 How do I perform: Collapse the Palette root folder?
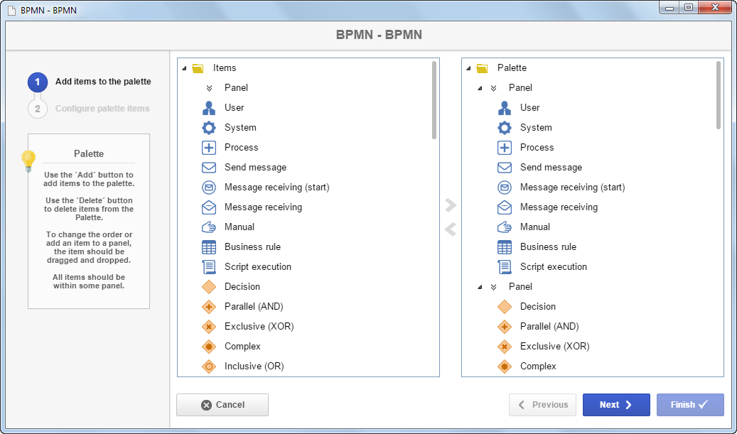(x=468, y=69)
